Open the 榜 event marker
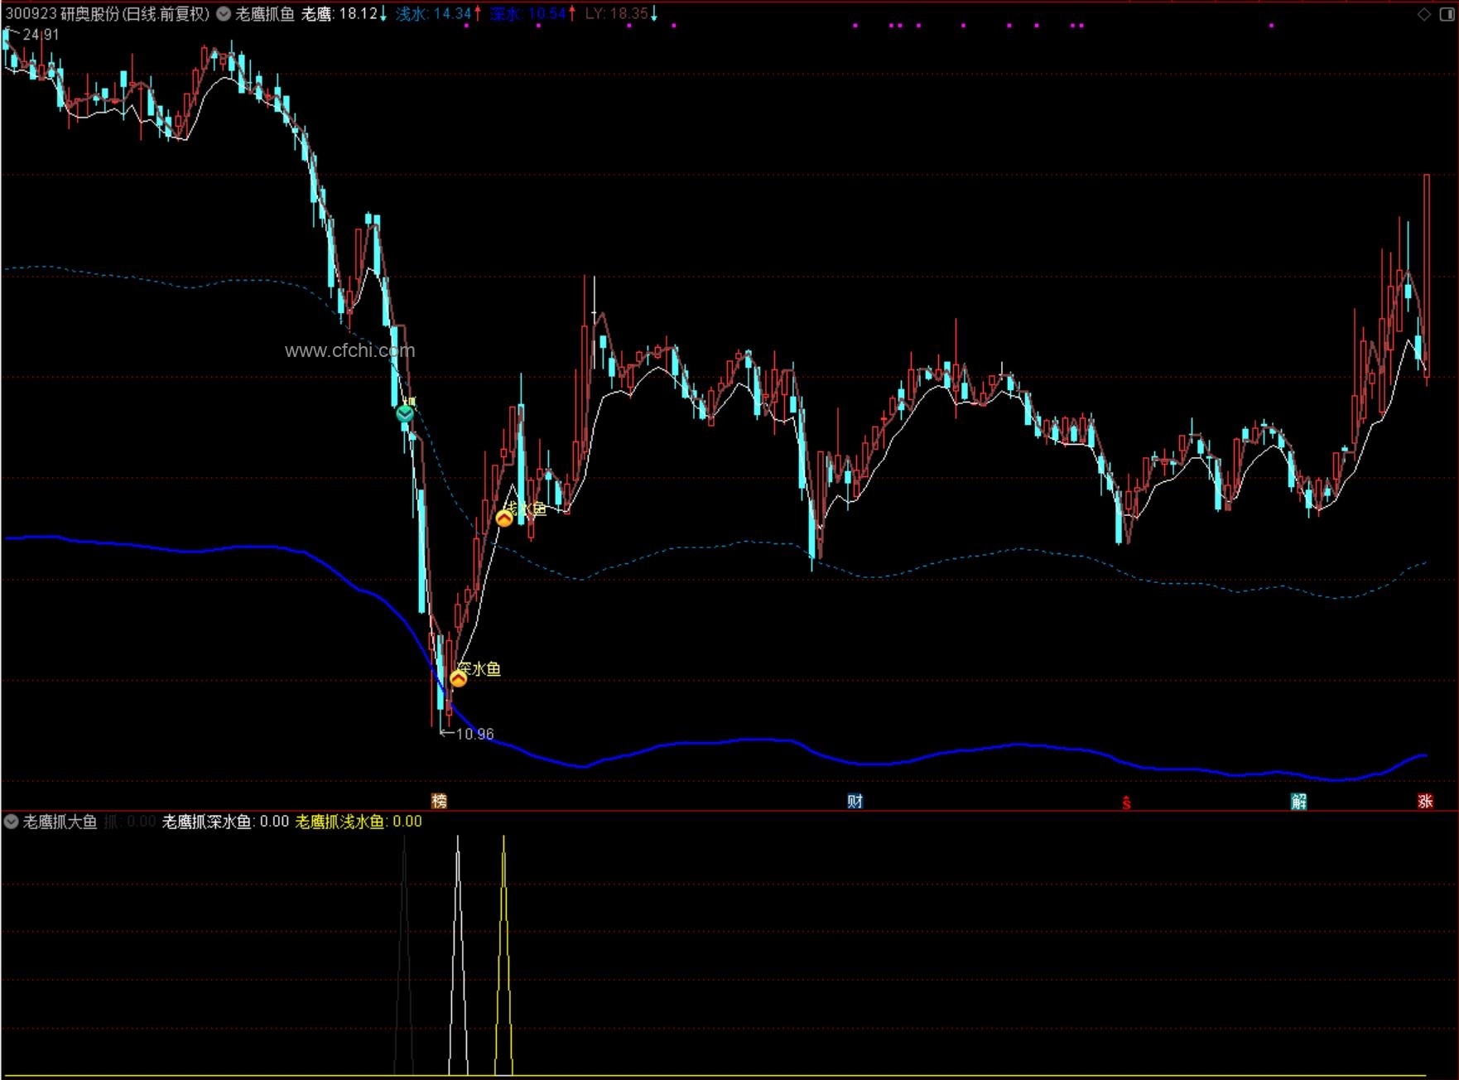This screenshot has width=1459, height=1080. (439, 801)
